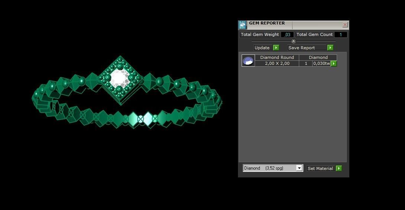405x210 pixels.
Task: Click the GEM REPORTER title bar
Action: [294, 25]
